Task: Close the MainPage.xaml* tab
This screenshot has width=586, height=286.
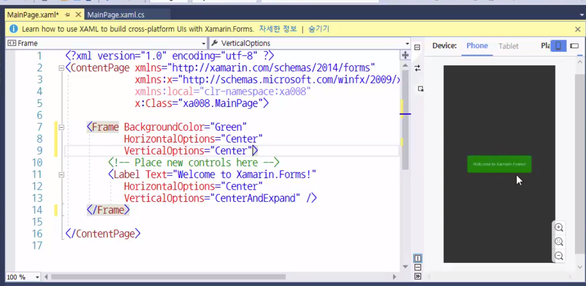Action: click(x=78, y=15)
